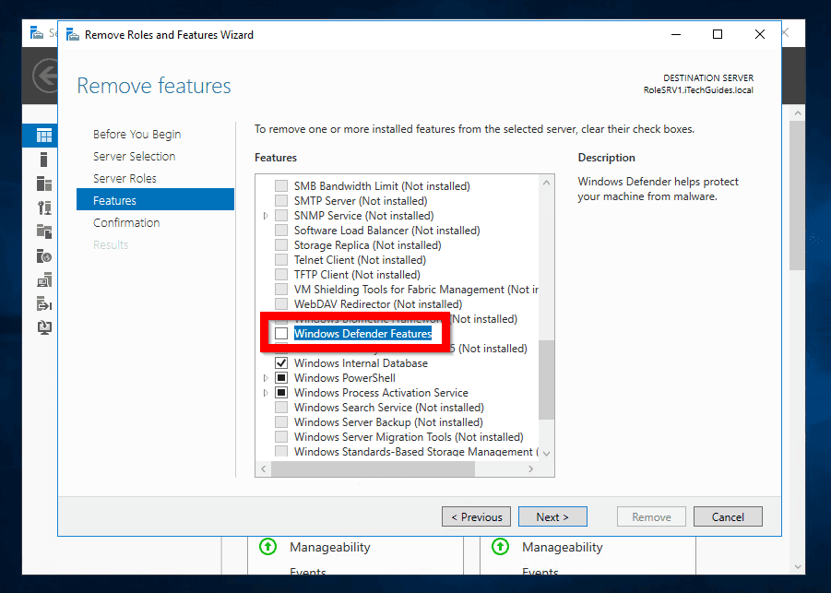Open the Confirmation wizard step
This screenshot has width=831, height=593.
point(125,222)
